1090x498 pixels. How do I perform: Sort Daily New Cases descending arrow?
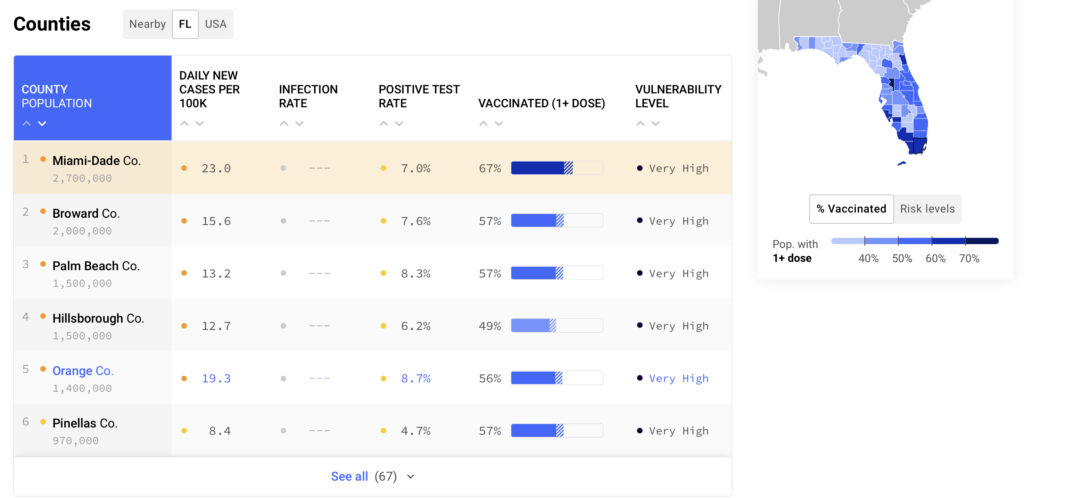[x=200, y=124]
